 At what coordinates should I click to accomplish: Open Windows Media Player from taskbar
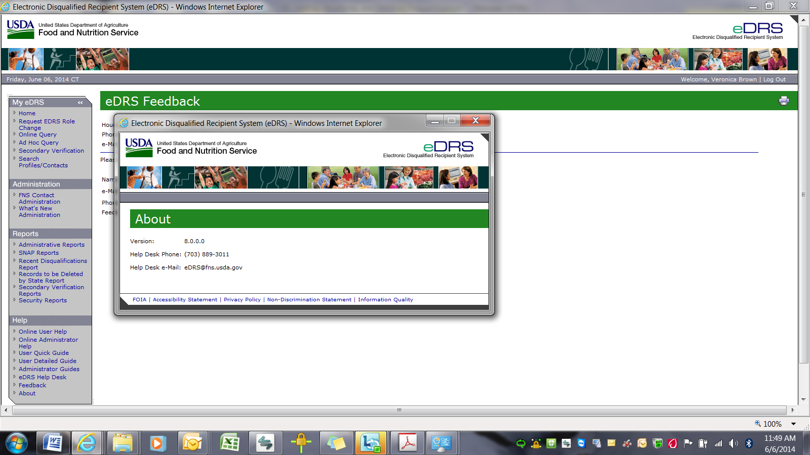tap(157, 443)
